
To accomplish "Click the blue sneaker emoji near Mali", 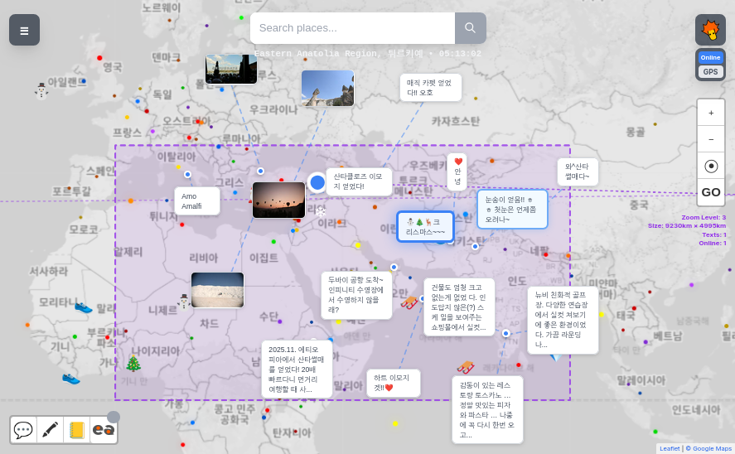I will click(x=84, y=307).
